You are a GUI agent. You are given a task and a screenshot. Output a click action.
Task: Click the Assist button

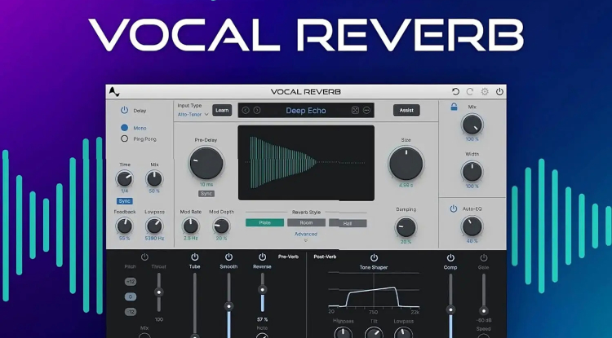(406, 110)
